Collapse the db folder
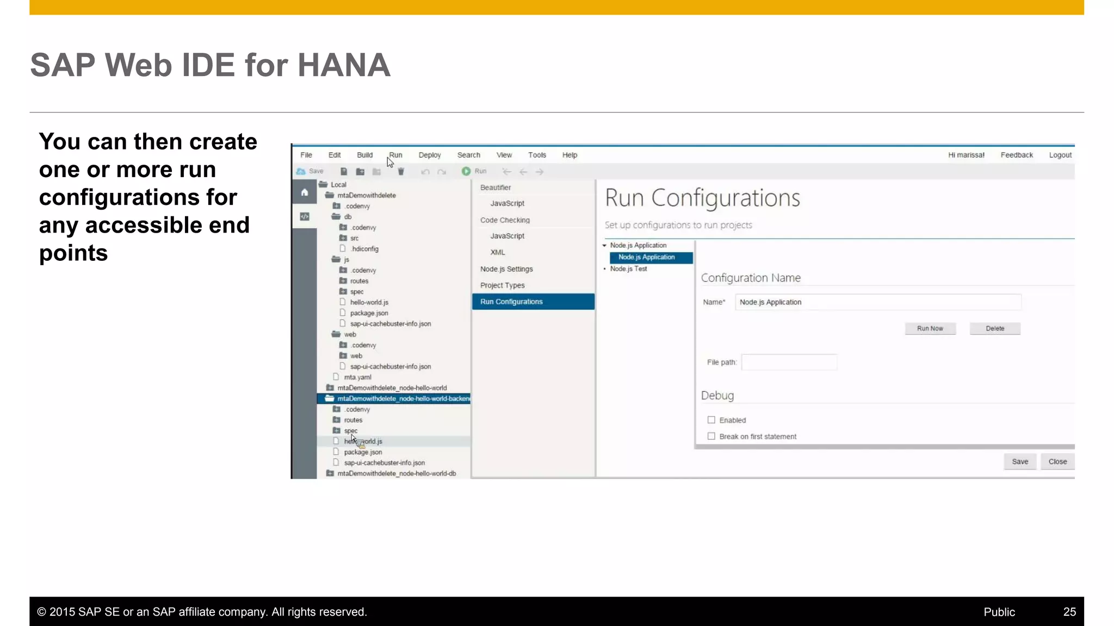The image size is (1114, 626). [336, 216]
